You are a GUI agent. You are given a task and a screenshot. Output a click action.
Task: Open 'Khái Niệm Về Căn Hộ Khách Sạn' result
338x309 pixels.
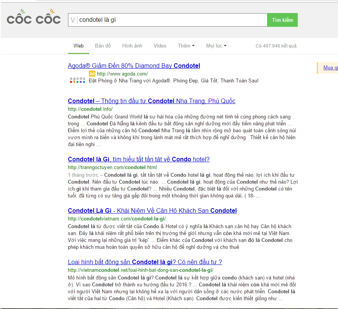152,210
